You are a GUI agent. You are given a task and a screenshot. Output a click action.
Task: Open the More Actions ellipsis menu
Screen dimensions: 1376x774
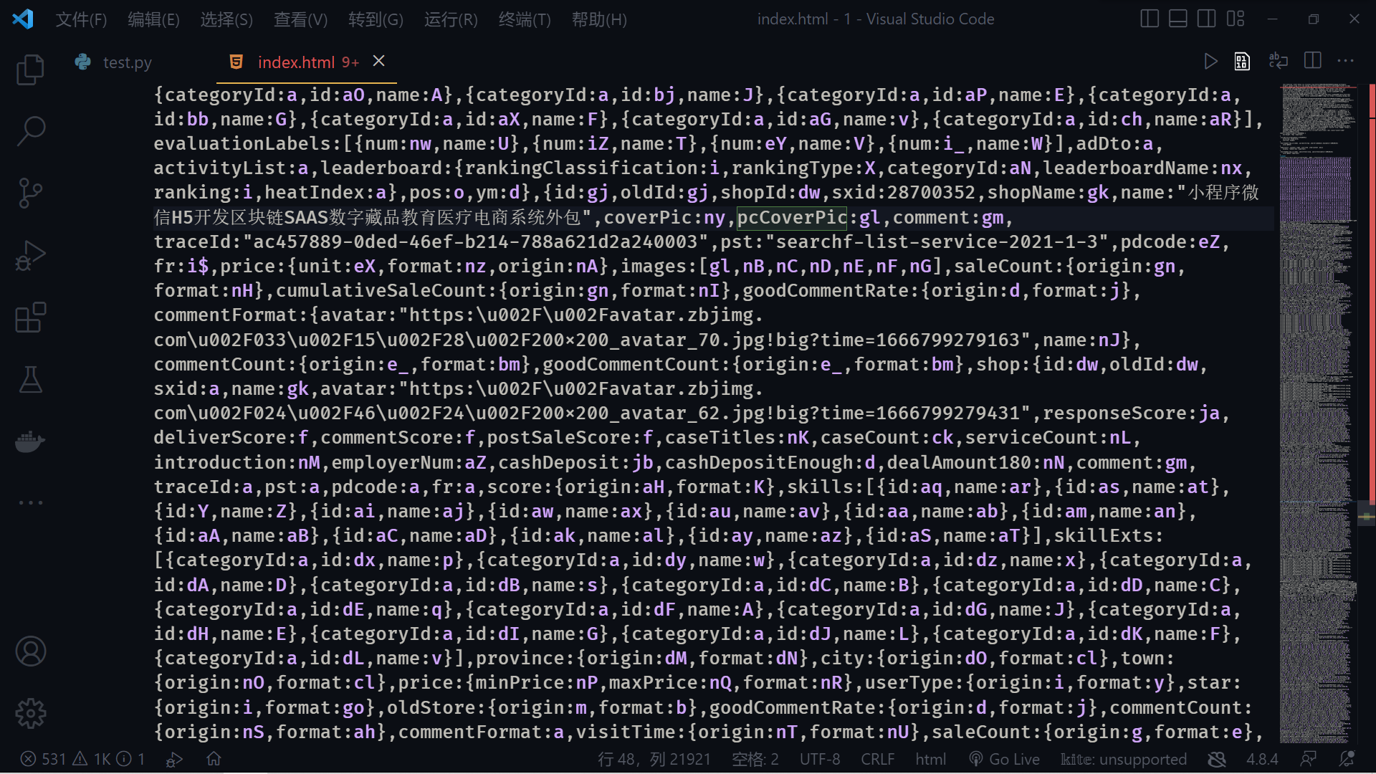[1346, 61]
